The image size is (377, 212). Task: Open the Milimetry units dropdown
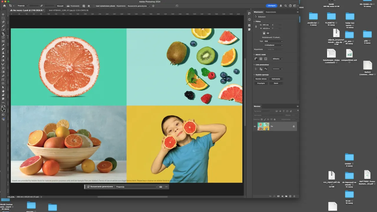click(x=277, y=59)
